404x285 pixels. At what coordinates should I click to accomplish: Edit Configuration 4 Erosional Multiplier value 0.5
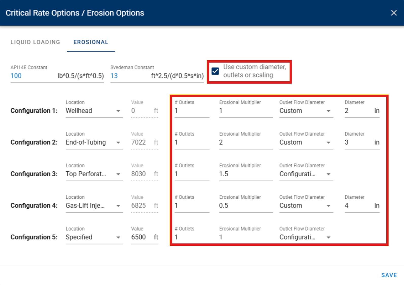tap(246, 206)
